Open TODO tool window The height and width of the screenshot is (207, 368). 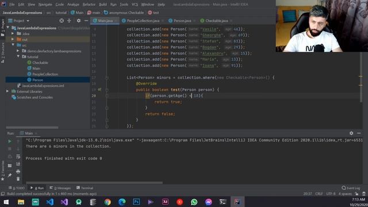coord(17,188)
